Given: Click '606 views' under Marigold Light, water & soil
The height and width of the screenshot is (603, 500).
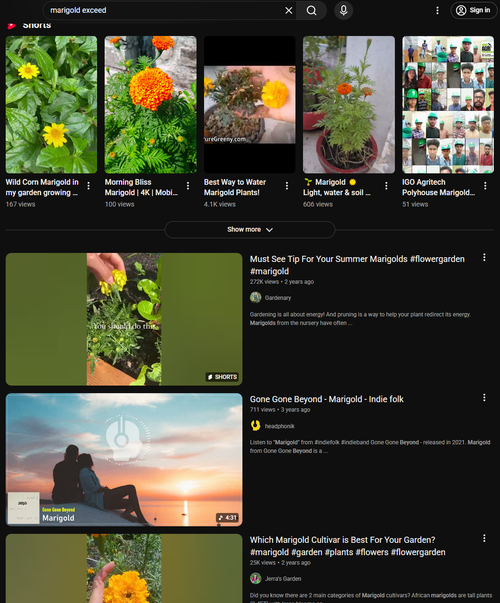Looking at the screenshot, I should coord(318,204).
